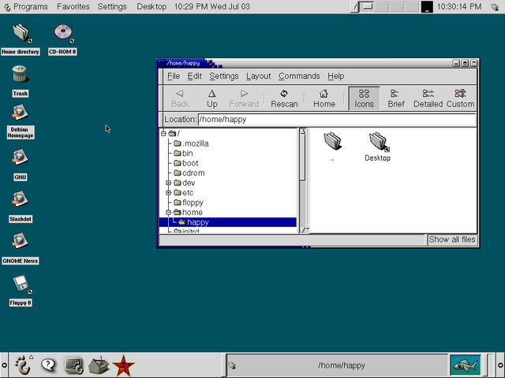The image size is (505, 378).
Task: Open the File menu
Action: 174,76
